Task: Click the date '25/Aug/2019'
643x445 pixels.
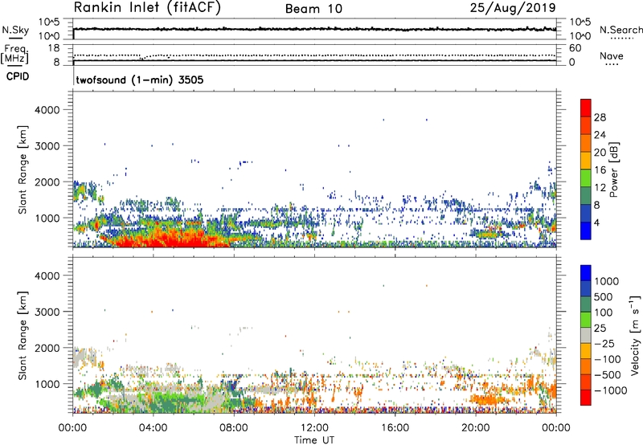Action: click(x=513, y=7)
